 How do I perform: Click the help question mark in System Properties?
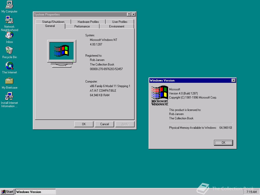point(129,14)
